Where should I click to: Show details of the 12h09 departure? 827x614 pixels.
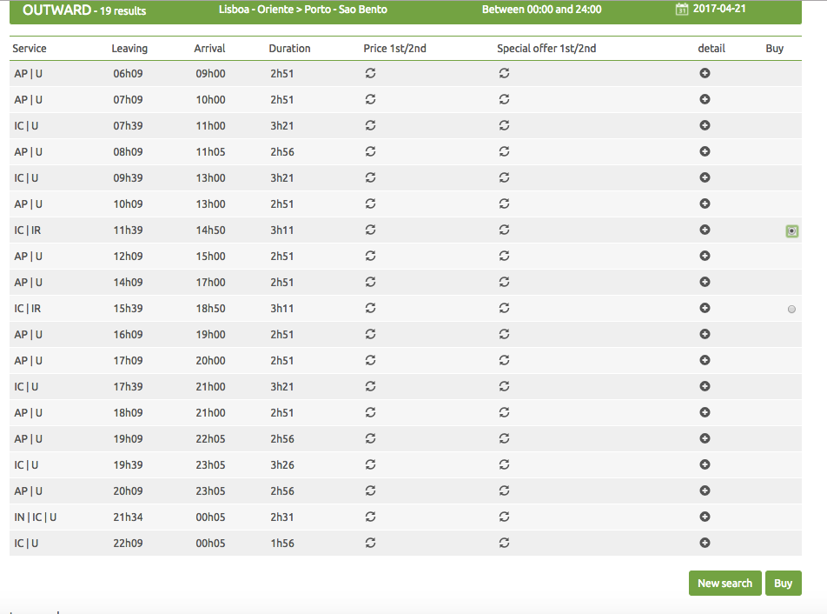click(x=705, y=257)
